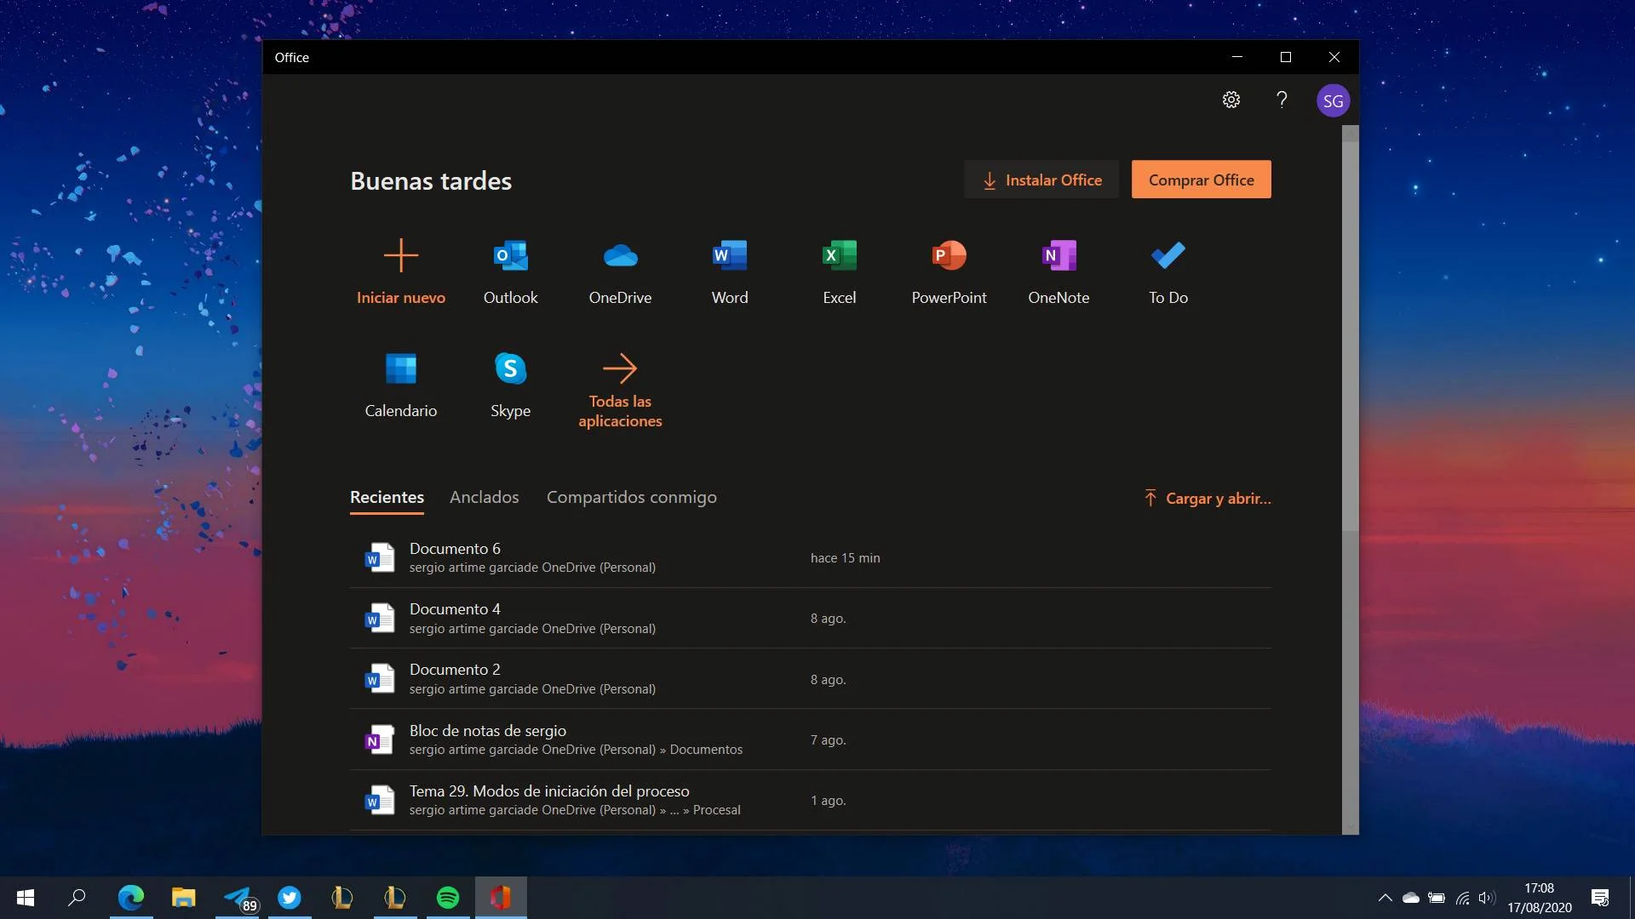Open Spotify from taskbar

pos(448,898)
